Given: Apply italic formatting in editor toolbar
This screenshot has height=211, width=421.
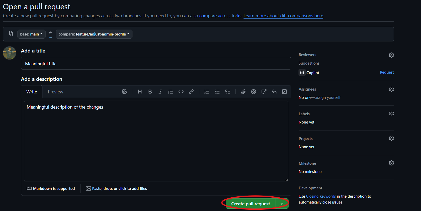Looking at the screenshot, I should [x=160, y=92].
